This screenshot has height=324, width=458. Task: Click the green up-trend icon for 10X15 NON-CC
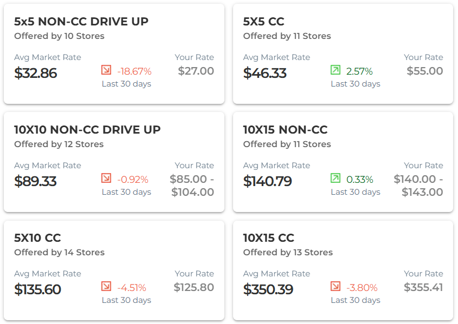[336, 178]
